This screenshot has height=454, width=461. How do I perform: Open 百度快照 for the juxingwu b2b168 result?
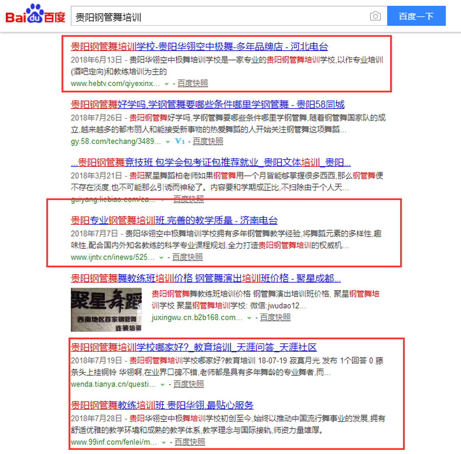(x=275, y=317)
